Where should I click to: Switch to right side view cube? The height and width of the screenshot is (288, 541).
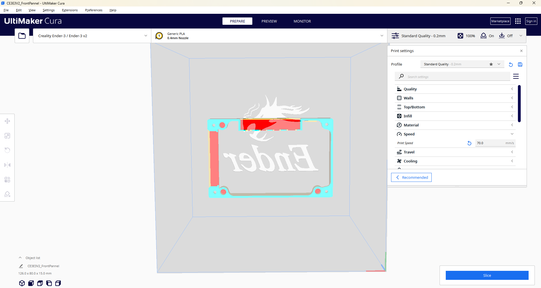coord(58,283)
